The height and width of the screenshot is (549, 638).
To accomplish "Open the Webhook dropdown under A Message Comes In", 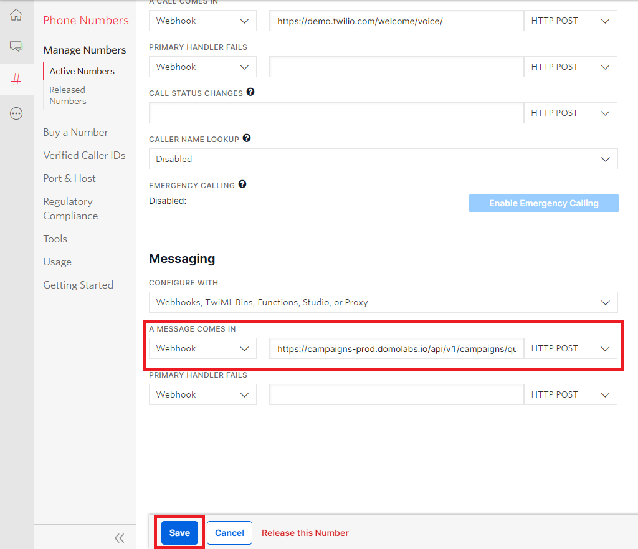I will tap(202, 348).
